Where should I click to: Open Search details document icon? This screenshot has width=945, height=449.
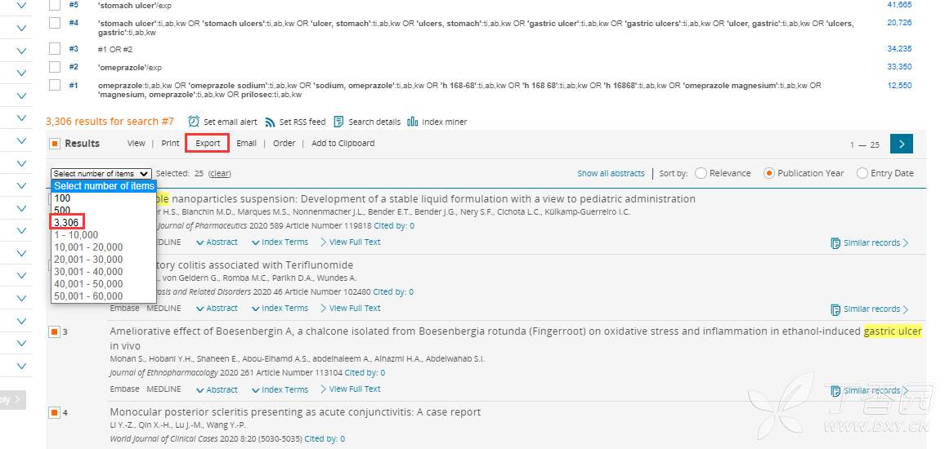click(338, 122)
